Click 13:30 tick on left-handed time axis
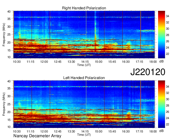 pos(71,131)
